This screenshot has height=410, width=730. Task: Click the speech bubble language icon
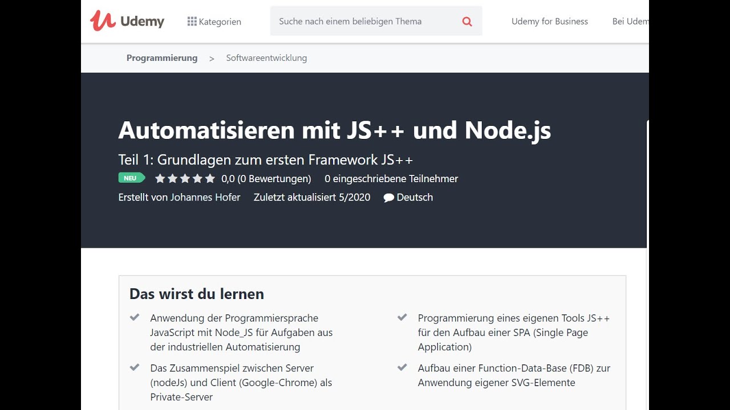[x=389, y=198]
